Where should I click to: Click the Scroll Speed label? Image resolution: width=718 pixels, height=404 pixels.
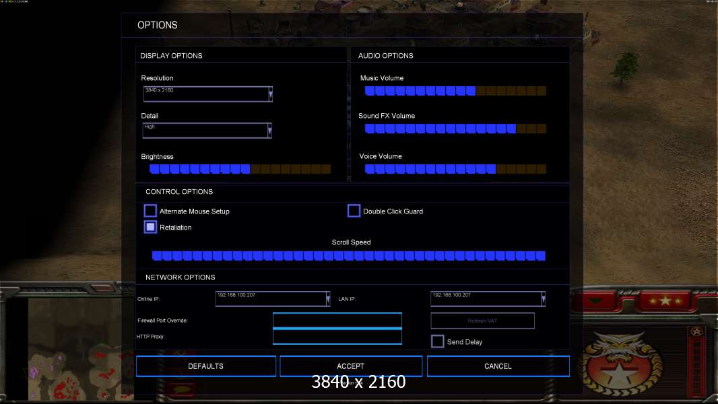coord(351,242)
